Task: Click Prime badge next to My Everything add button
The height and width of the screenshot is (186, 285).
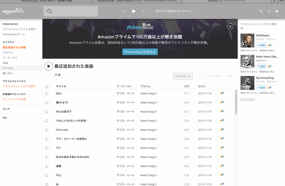Action: (269, 88)
